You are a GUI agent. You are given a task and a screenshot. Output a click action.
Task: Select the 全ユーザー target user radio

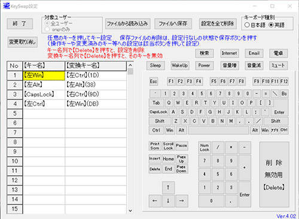pyautogui.click(x=59, y=23)
